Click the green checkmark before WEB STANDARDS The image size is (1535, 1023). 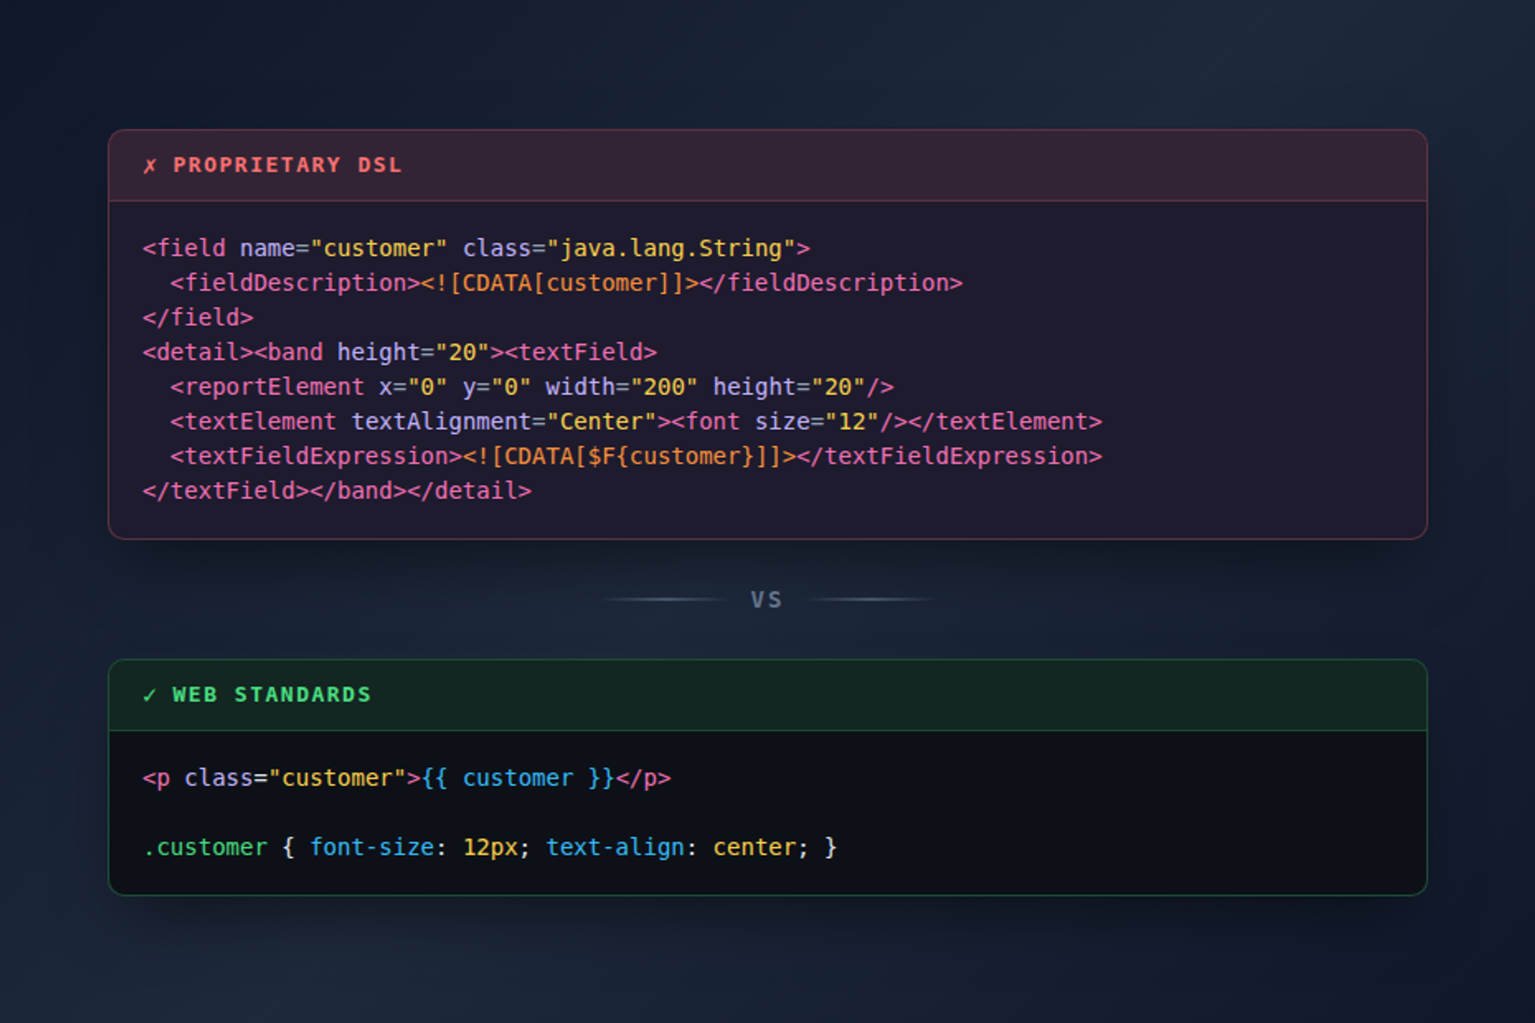pyautogui.click(x=149, y=695)
